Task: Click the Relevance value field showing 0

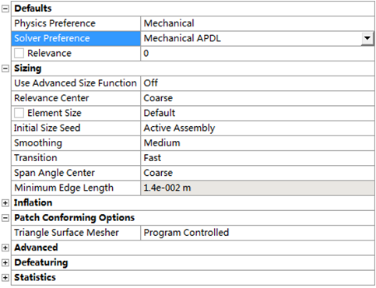Action: pyautogui.click(x=258, y=54)
